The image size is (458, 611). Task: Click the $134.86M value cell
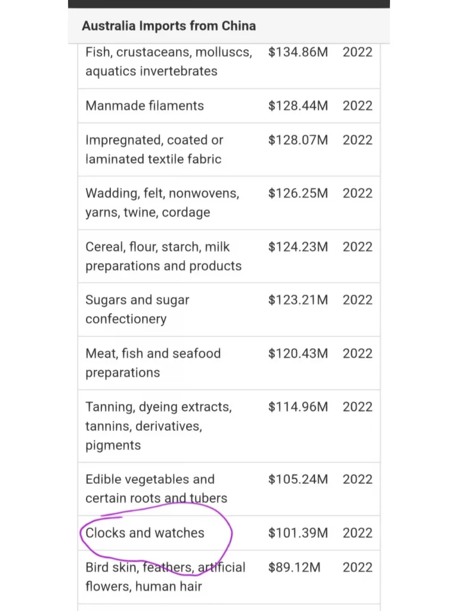coord(298,52)
